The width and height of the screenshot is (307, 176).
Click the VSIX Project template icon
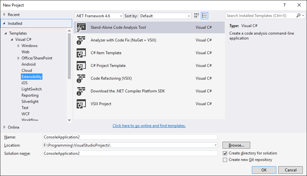coord(81,104)
